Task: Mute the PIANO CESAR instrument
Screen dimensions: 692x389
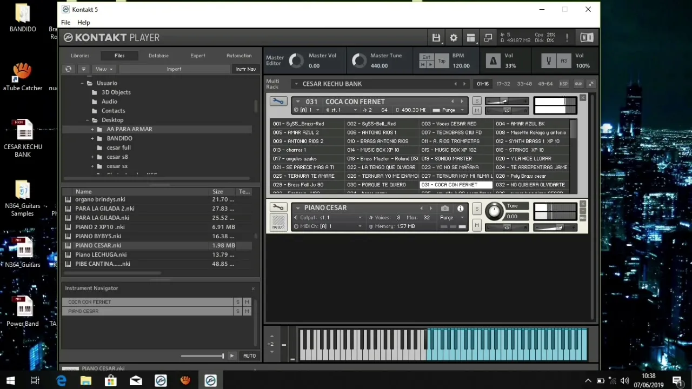Action: [x=476, y=224]
